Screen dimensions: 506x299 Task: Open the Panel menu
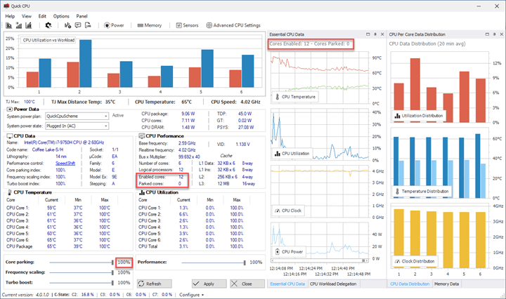point(82,16)
